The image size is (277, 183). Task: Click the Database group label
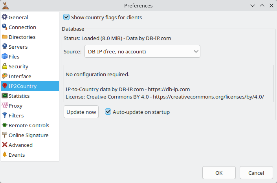[73, 29]
